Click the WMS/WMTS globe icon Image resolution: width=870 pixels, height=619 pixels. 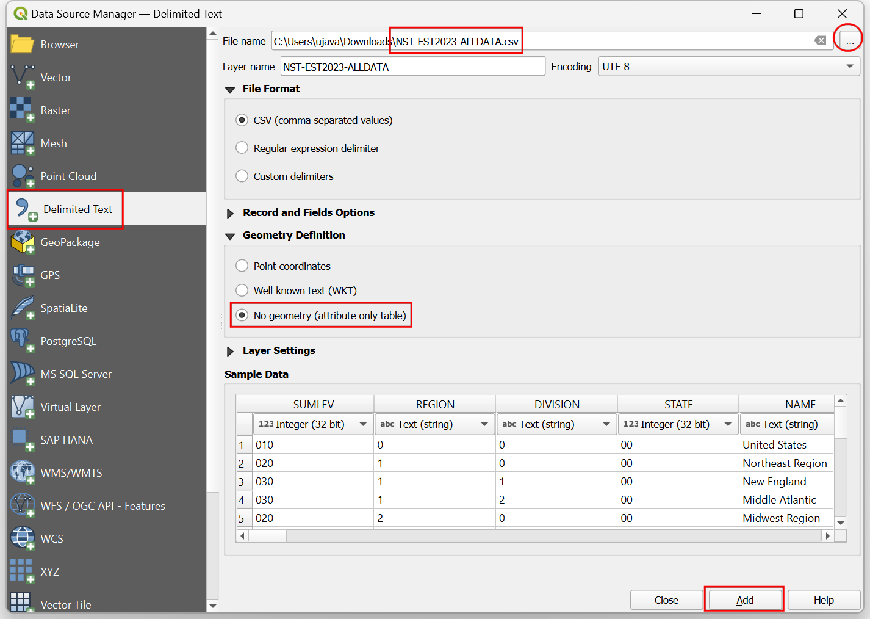(x=23, y=472)
